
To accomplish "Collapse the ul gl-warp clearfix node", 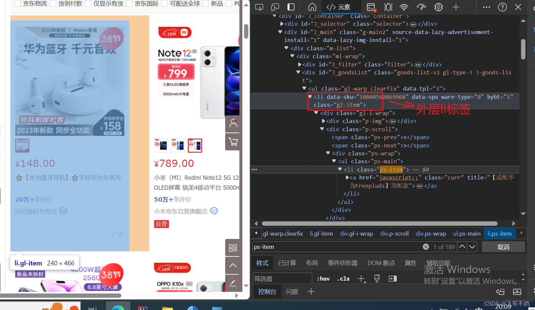I will click(304, 89).
